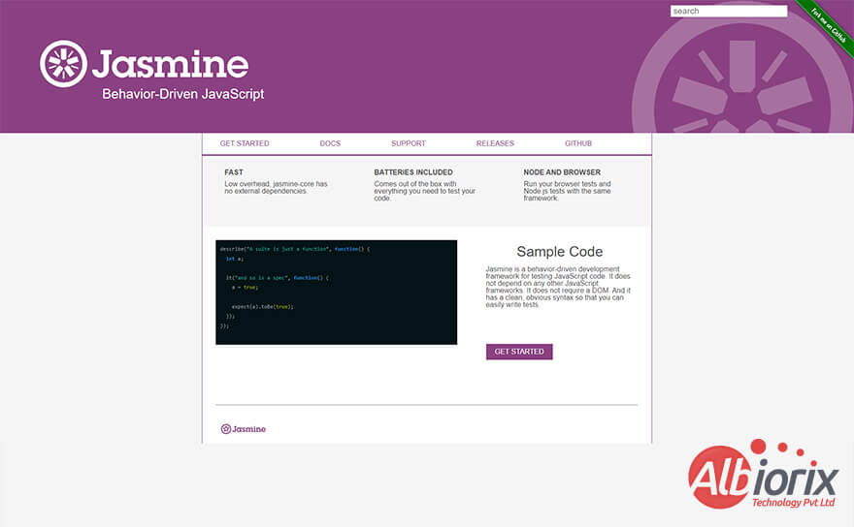Click the Sample Code heading
854x527 pixels.
[x=559, y=252]
